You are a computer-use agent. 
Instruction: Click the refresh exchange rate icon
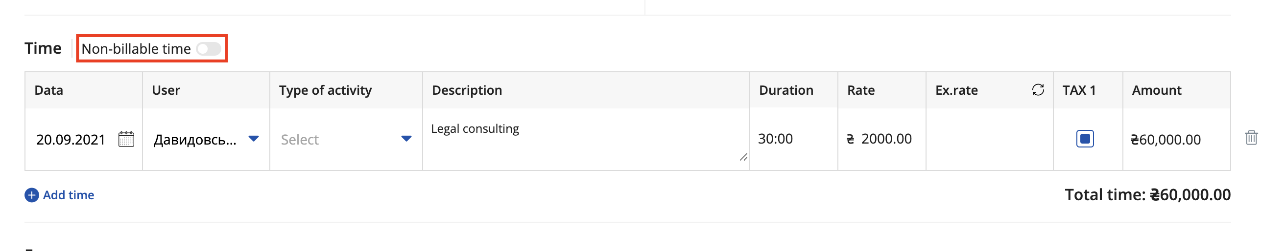[1038, 90]
